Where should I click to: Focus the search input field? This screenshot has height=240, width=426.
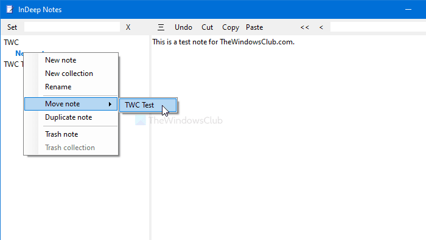tap(72, 27)
